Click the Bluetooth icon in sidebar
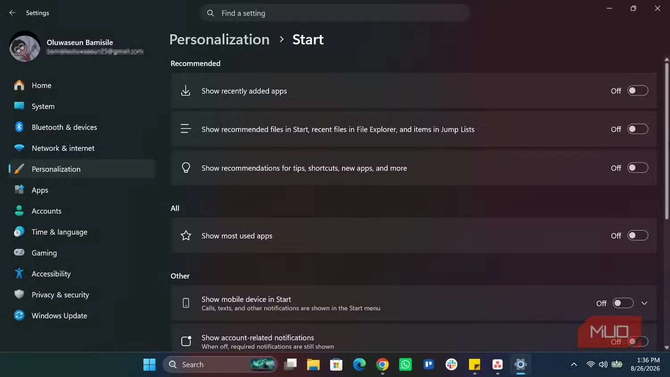This screenshot has width=670, height=377. 19,127
